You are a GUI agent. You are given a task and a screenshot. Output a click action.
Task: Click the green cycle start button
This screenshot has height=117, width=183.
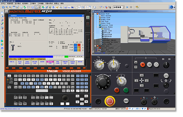coord(126,90)
